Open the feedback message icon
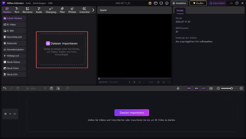 click(161, 3)
